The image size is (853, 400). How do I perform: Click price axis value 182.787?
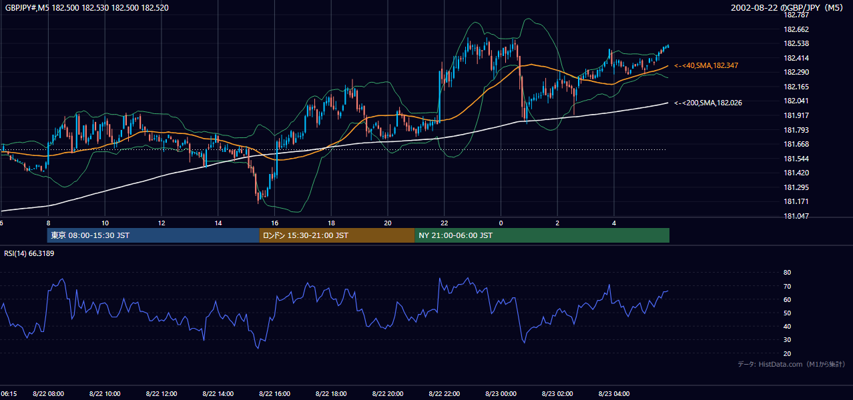click(796, 15)
